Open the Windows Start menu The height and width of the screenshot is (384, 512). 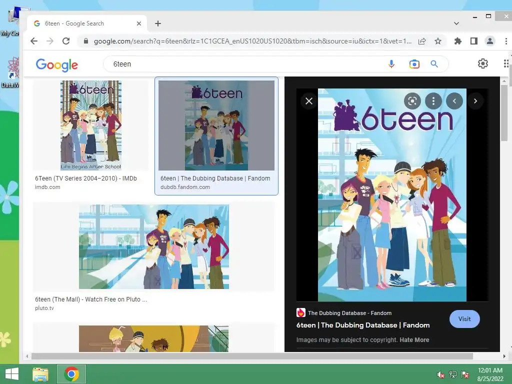coord(12,374)
